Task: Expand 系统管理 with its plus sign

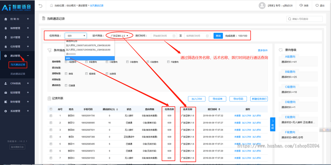Action: pyautogui.click(x=28, y=111)
